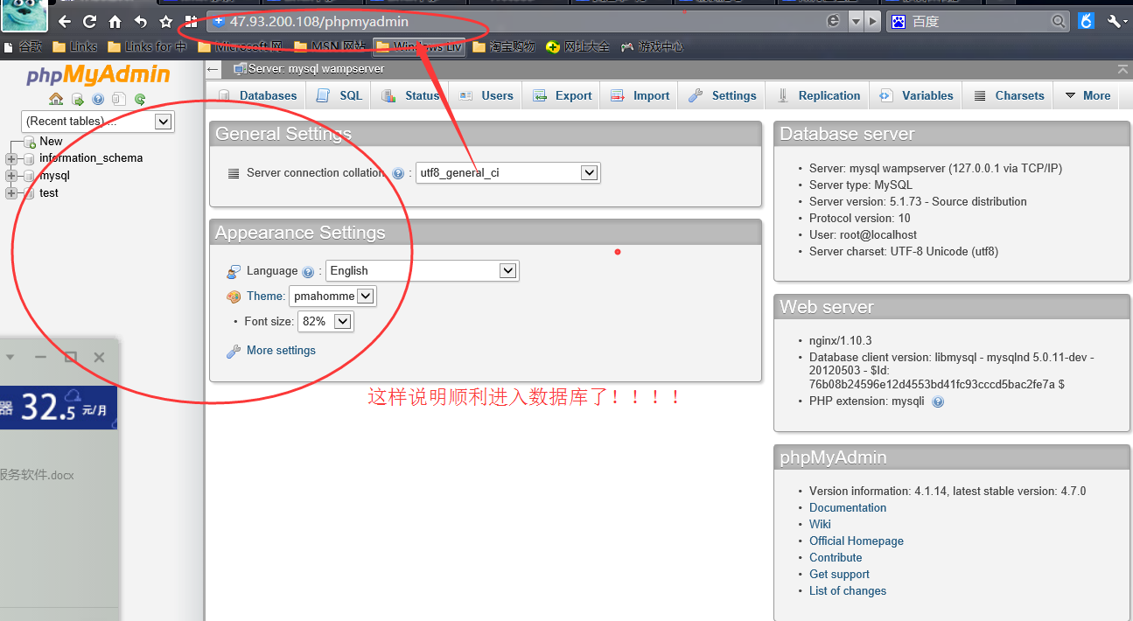Viewport: 1133px width, 621px height.
Task: Open address bar history dropdown arrow
Action: click(x=856, y=21)
